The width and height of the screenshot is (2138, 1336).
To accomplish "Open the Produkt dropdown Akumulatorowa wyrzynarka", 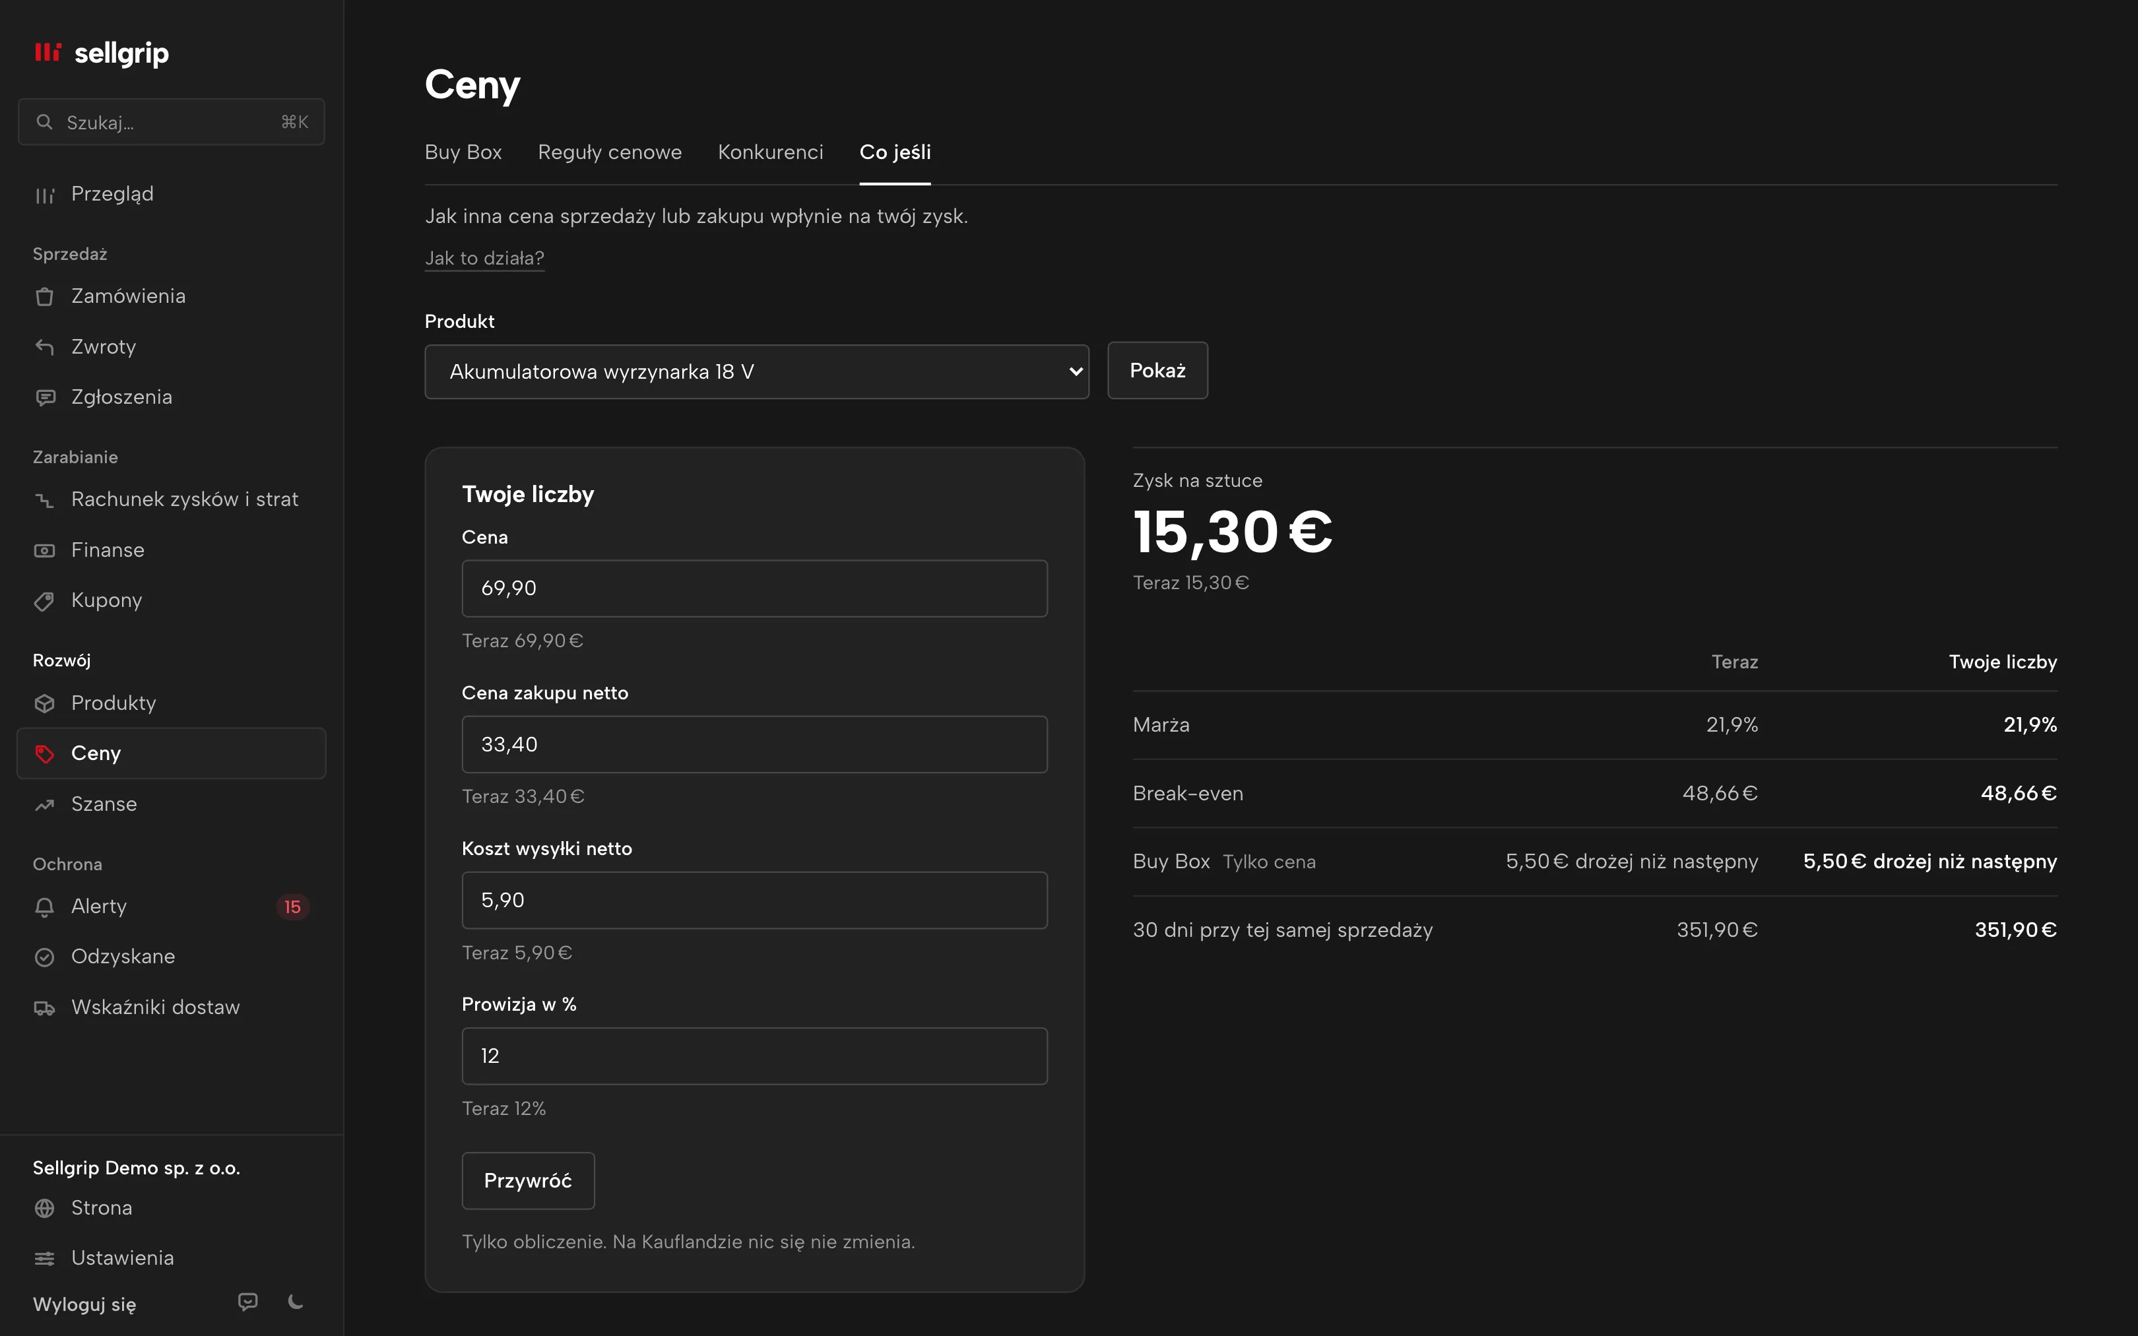I will tap(756, 372).
